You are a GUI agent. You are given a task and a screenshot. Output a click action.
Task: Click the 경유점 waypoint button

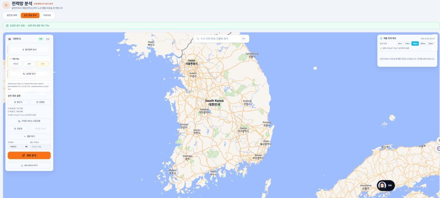(18, 129)
